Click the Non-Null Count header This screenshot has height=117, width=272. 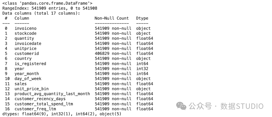pos(112,18)
